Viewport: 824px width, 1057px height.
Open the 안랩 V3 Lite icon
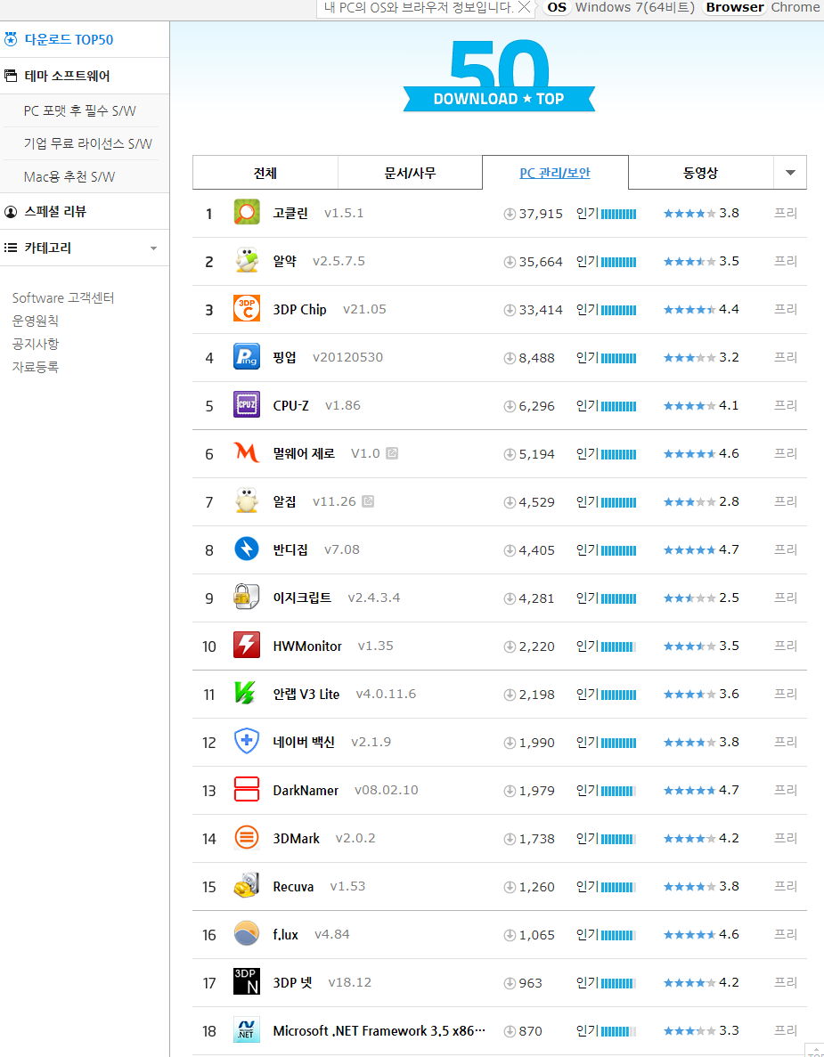[x=247, y=693]
